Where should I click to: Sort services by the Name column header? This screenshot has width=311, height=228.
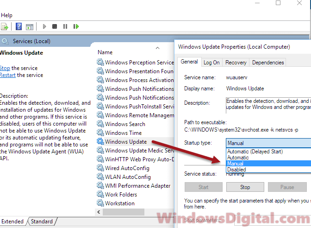[105, 52]
